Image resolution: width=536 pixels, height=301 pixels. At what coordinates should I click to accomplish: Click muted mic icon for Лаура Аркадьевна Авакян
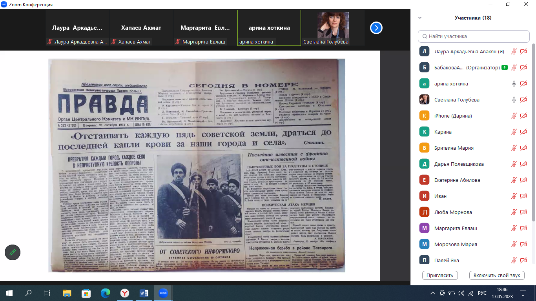pos(514,51)
